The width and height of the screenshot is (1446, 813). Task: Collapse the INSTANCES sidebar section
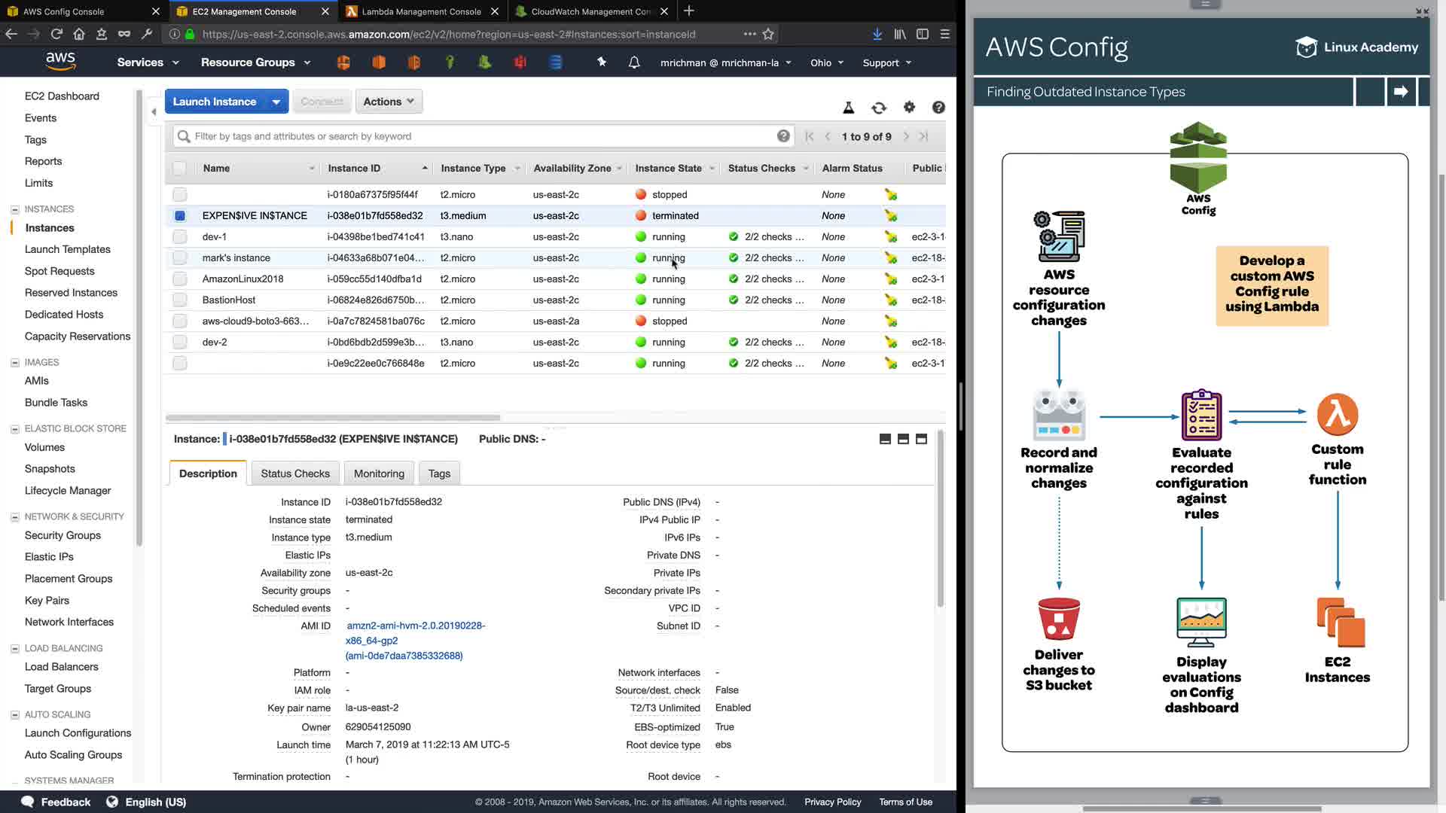coord(15,209)
